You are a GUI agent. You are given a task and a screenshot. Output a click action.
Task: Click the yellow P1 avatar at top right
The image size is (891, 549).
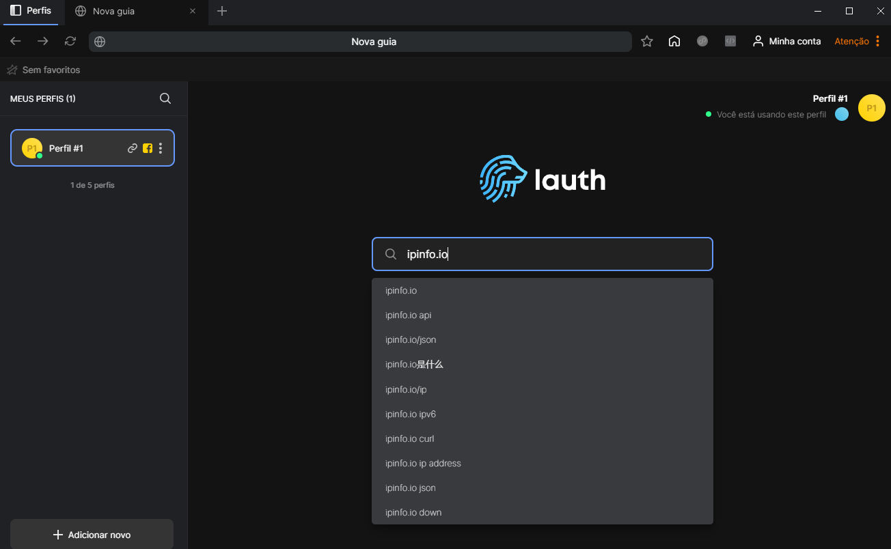point(872,108)
